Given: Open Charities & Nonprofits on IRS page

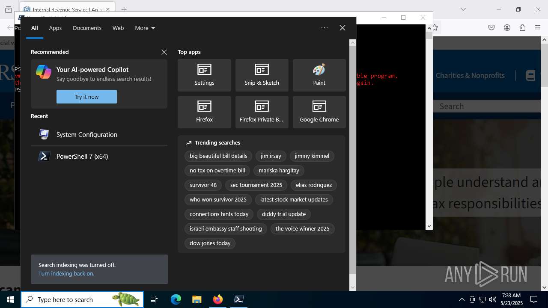Looking at the screenshot, I should pyautogui.click(x=470, y=75).
